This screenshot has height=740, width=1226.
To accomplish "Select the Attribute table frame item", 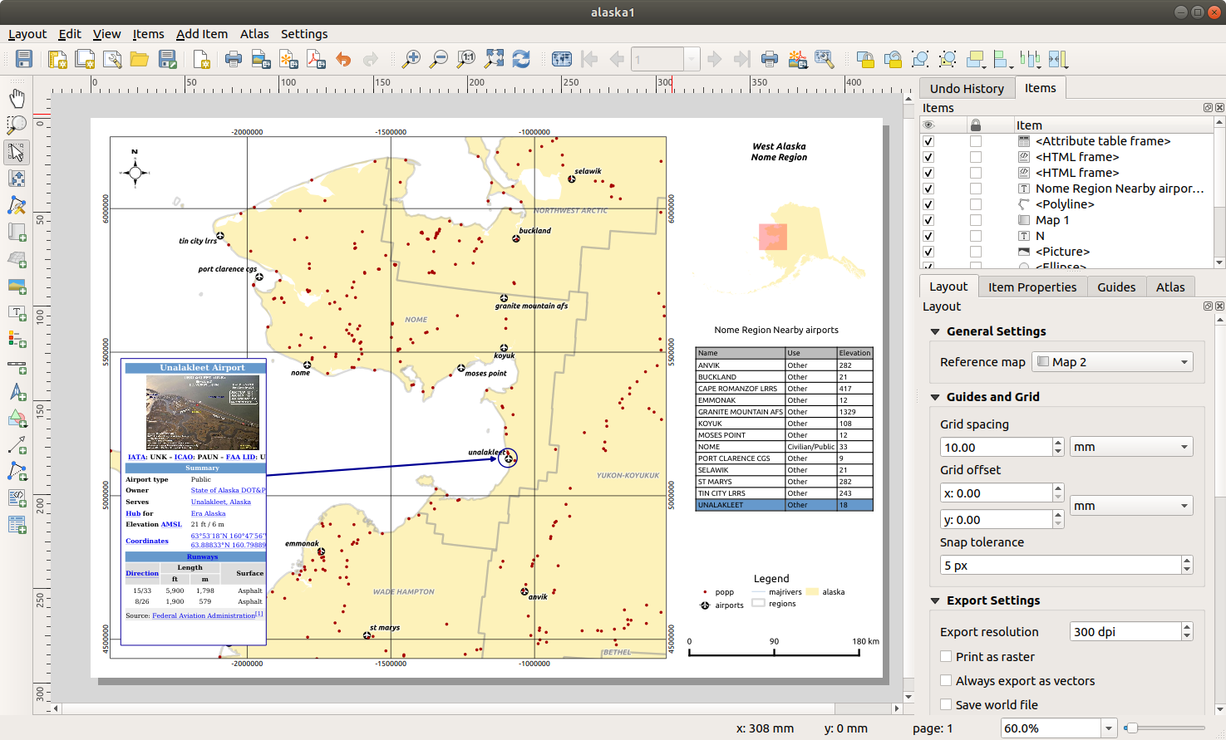I will coord(1102,141).
